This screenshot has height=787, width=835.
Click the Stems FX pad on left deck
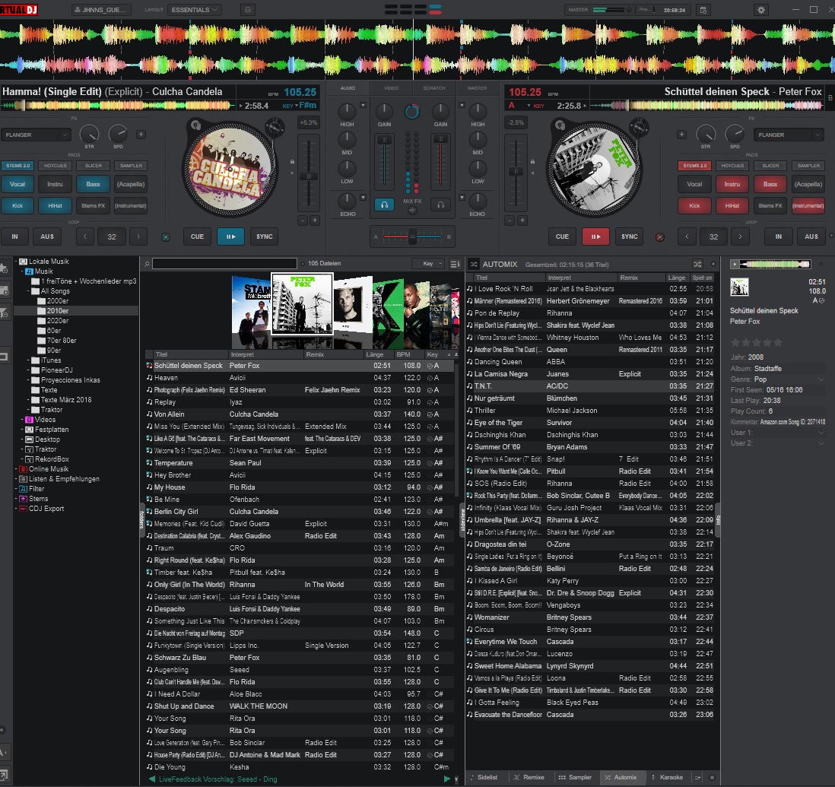[x=94, y=205]
